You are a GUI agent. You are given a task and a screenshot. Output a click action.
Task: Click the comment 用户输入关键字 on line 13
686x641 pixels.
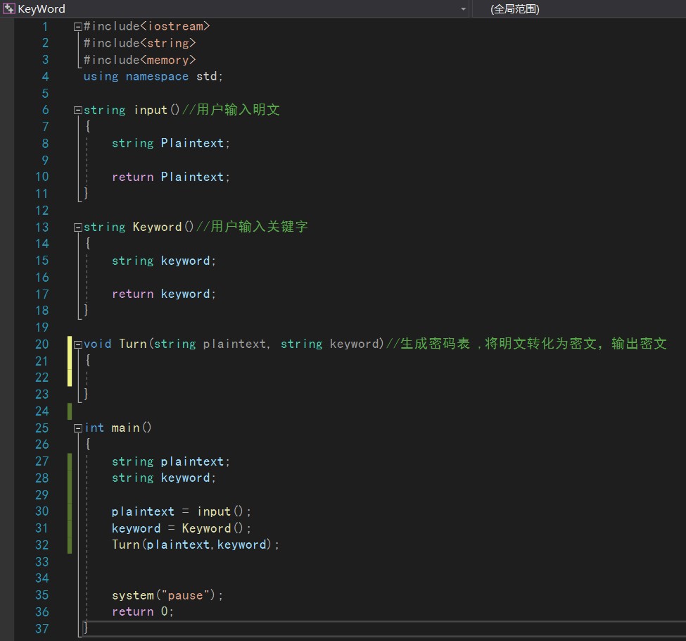pos(259,228)
